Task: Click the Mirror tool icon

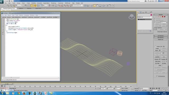Action: click(x=85, y=6)
